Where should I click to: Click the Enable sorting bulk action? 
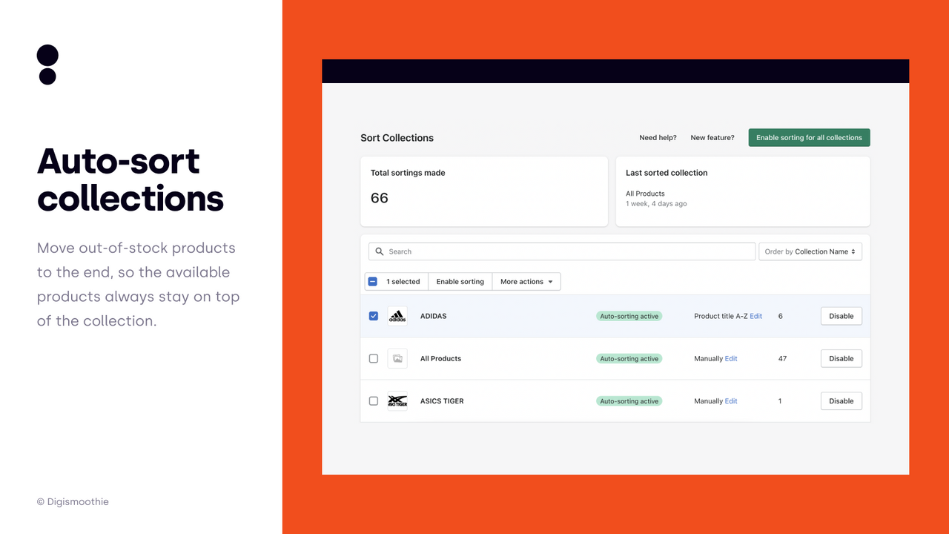(x=460, y=281)
